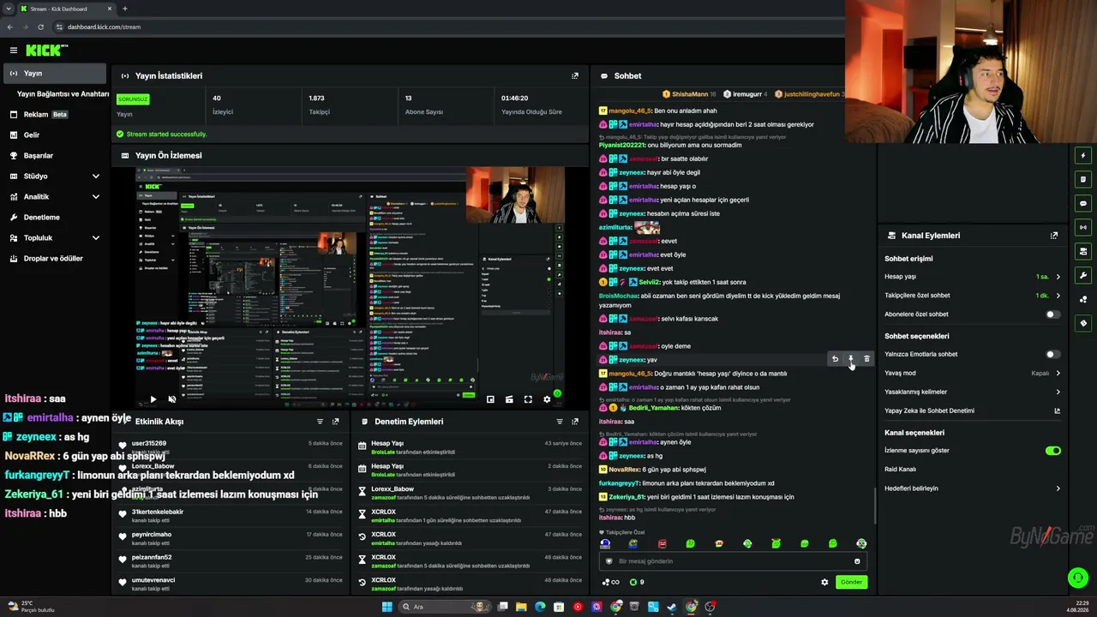Open Yapay Zeka ile Sohbet Denetimi
This screenshot has height=617, width=1097.
[x=974, y=410]
